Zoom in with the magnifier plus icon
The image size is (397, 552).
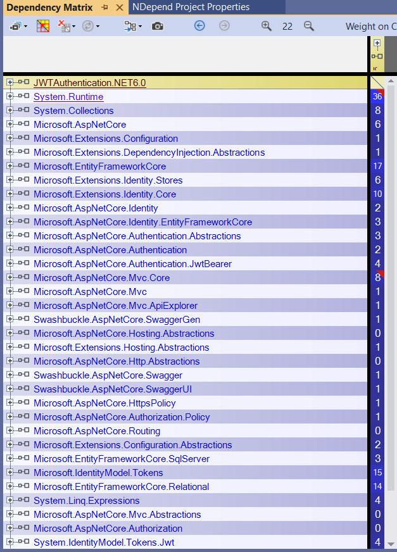coord(267,26)
